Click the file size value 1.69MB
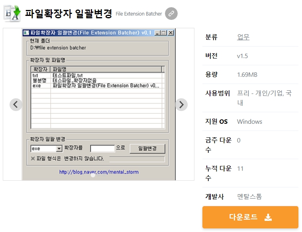Image resolution: width=302 pixels, height=232 pixels. 247,75
